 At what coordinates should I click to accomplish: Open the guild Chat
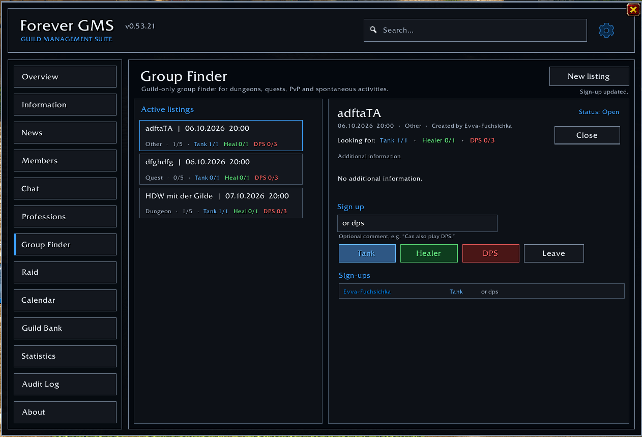point(65,189)
